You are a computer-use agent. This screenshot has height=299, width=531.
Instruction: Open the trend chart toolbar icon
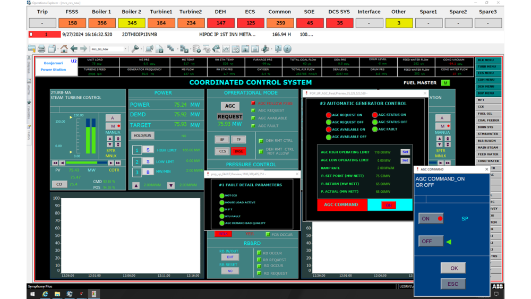click(x=226, y=49)
